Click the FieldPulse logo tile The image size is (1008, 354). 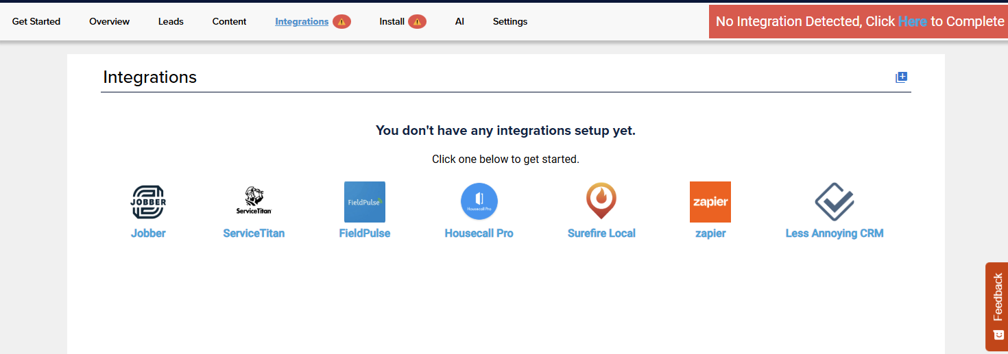click(365, 202)
